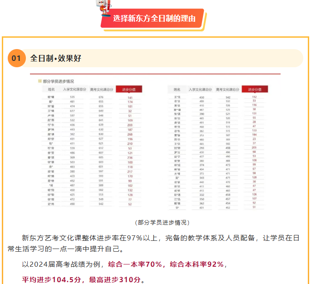Image resolution: width=311 pixels, height=284 pixels.
Task: Click the right table's 姓名 column header
Action: 177,90
